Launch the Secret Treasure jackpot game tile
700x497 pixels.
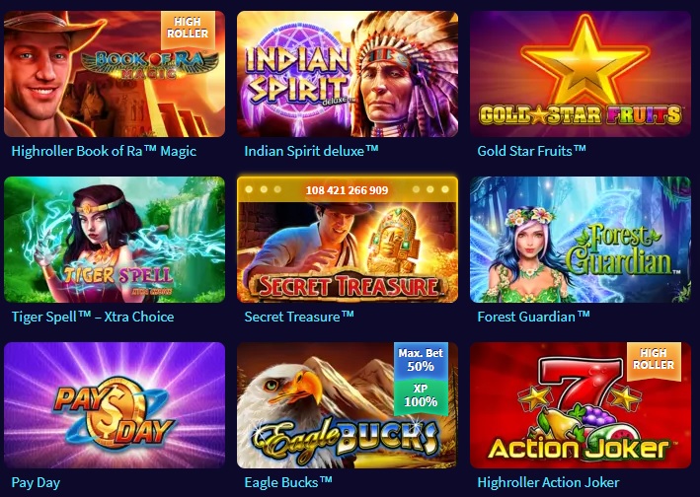pyautogui.click(x=348, y=240)
